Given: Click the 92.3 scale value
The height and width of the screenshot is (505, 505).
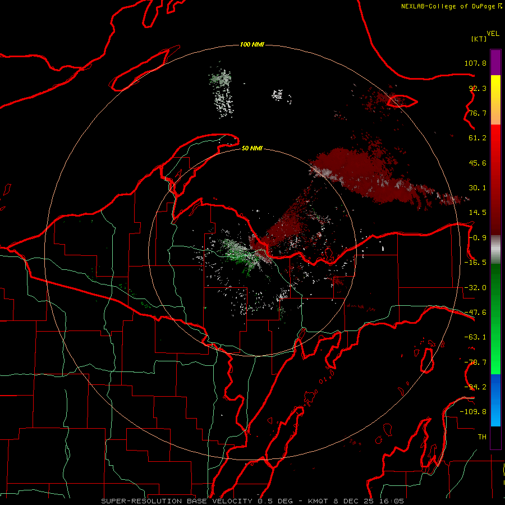Looking at the screenshot, I should pos(478,88).
